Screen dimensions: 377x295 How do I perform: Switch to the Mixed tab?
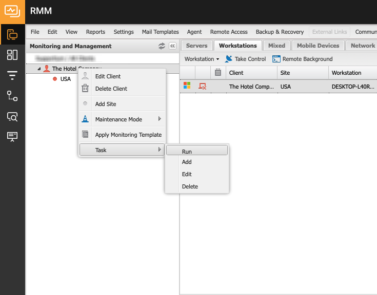click(x=277, y=46)
